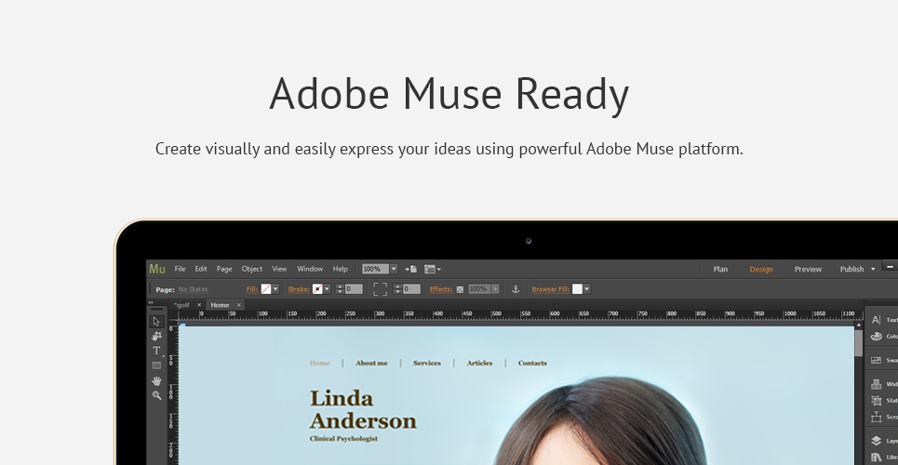The width and height of the screenshot is (898, 465).
Task: Open the Help menu
Action: (x=341, y=269)
